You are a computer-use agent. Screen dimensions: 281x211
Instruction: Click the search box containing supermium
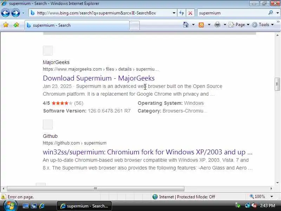pyautogui.click(x=233, y=13)
